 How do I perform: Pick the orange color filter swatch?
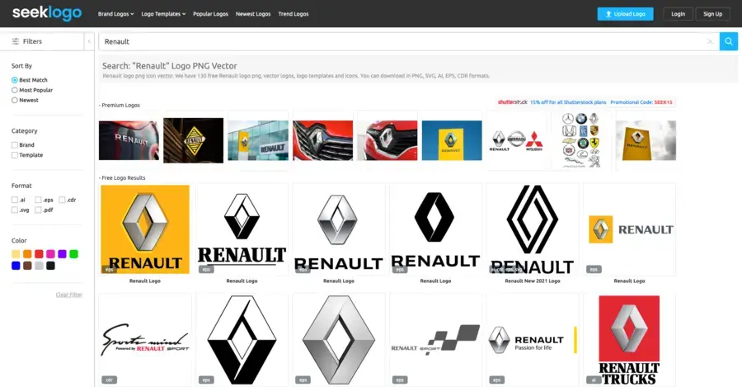[x=27, y=254]
